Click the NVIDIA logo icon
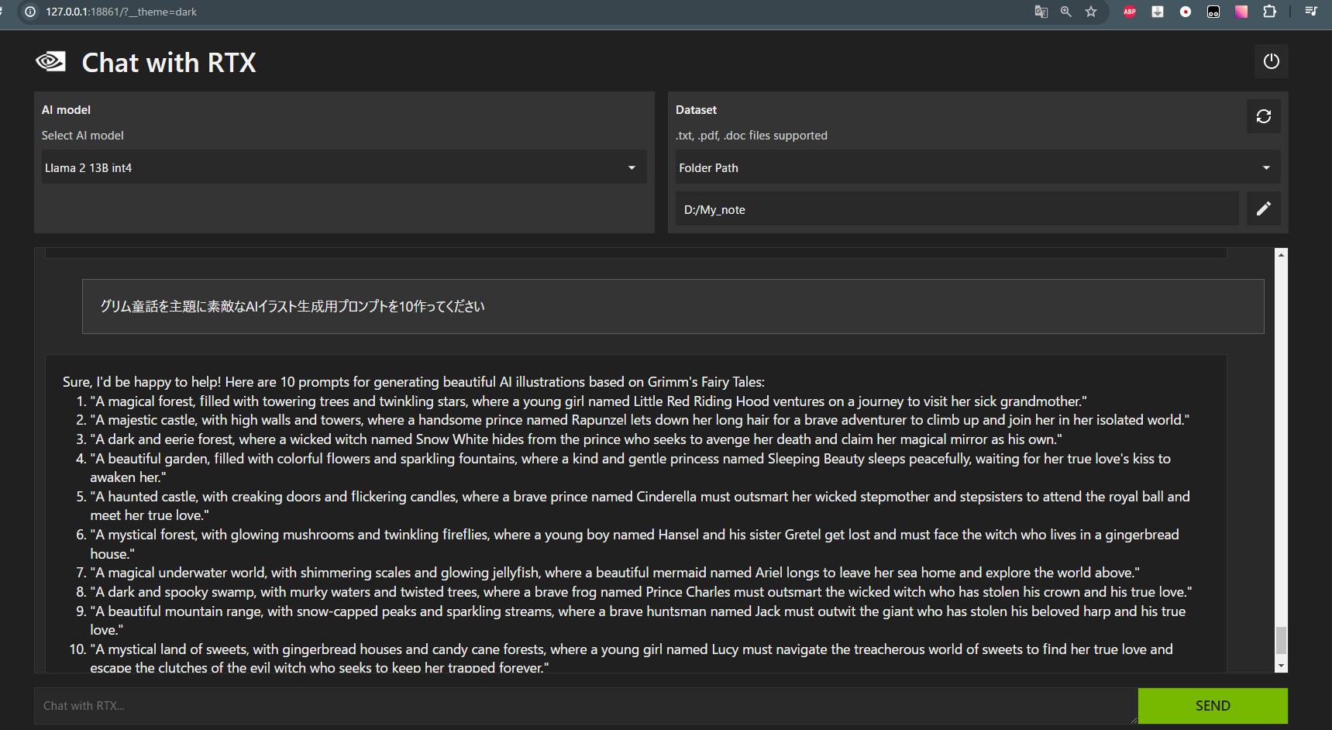Viewport: 1332px width, 730px height. (x=51, y=62)
